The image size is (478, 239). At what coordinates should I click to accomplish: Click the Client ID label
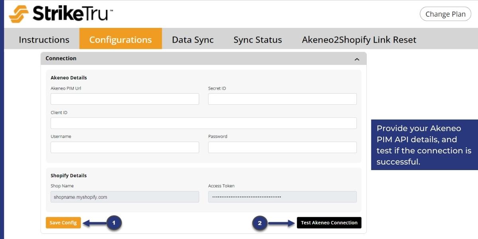point(59,113)
